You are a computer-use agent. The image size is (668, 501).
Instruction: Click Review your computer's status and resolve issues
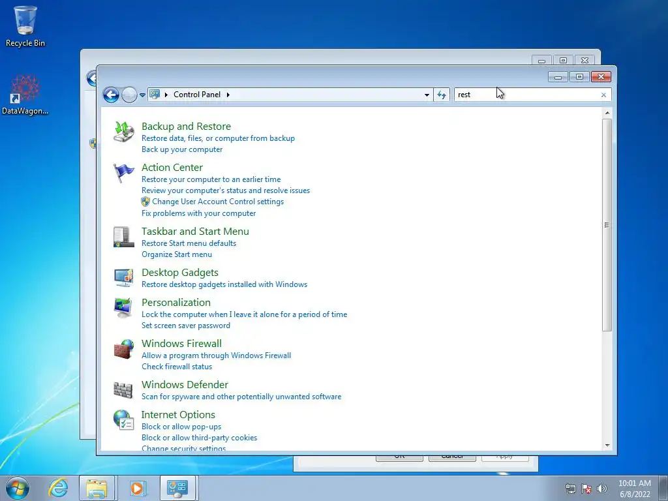226,190
